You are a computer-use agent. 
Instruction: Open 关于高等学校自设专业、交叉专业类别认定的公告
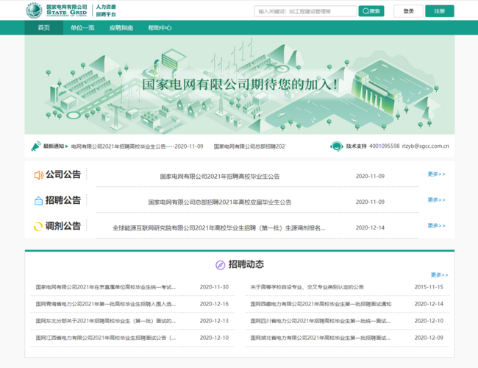tap(307, 287)
